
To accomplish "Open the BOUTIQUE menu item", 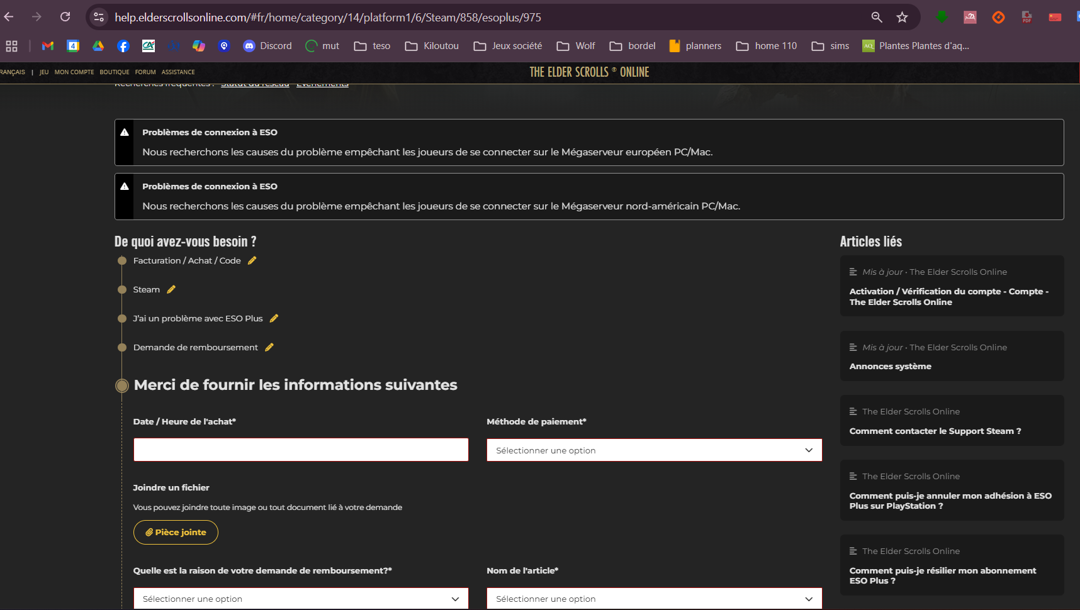I will coord(115,72).
